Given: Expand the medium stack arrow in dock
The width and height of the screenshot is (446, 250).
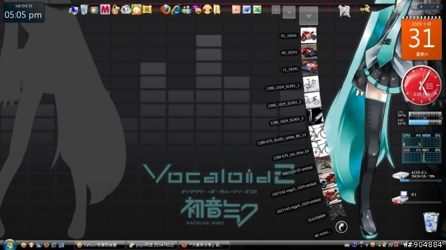Looking at the screenshot, I should [x=289, y=12].
